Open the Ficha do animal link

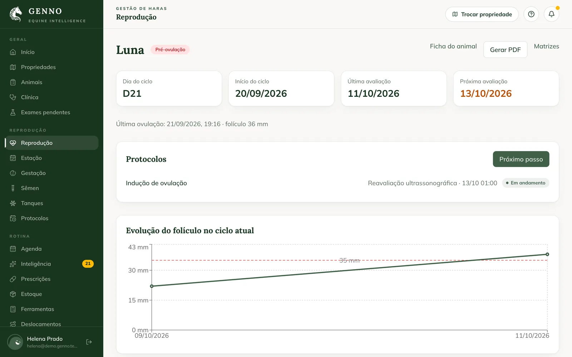coord(453,46)
